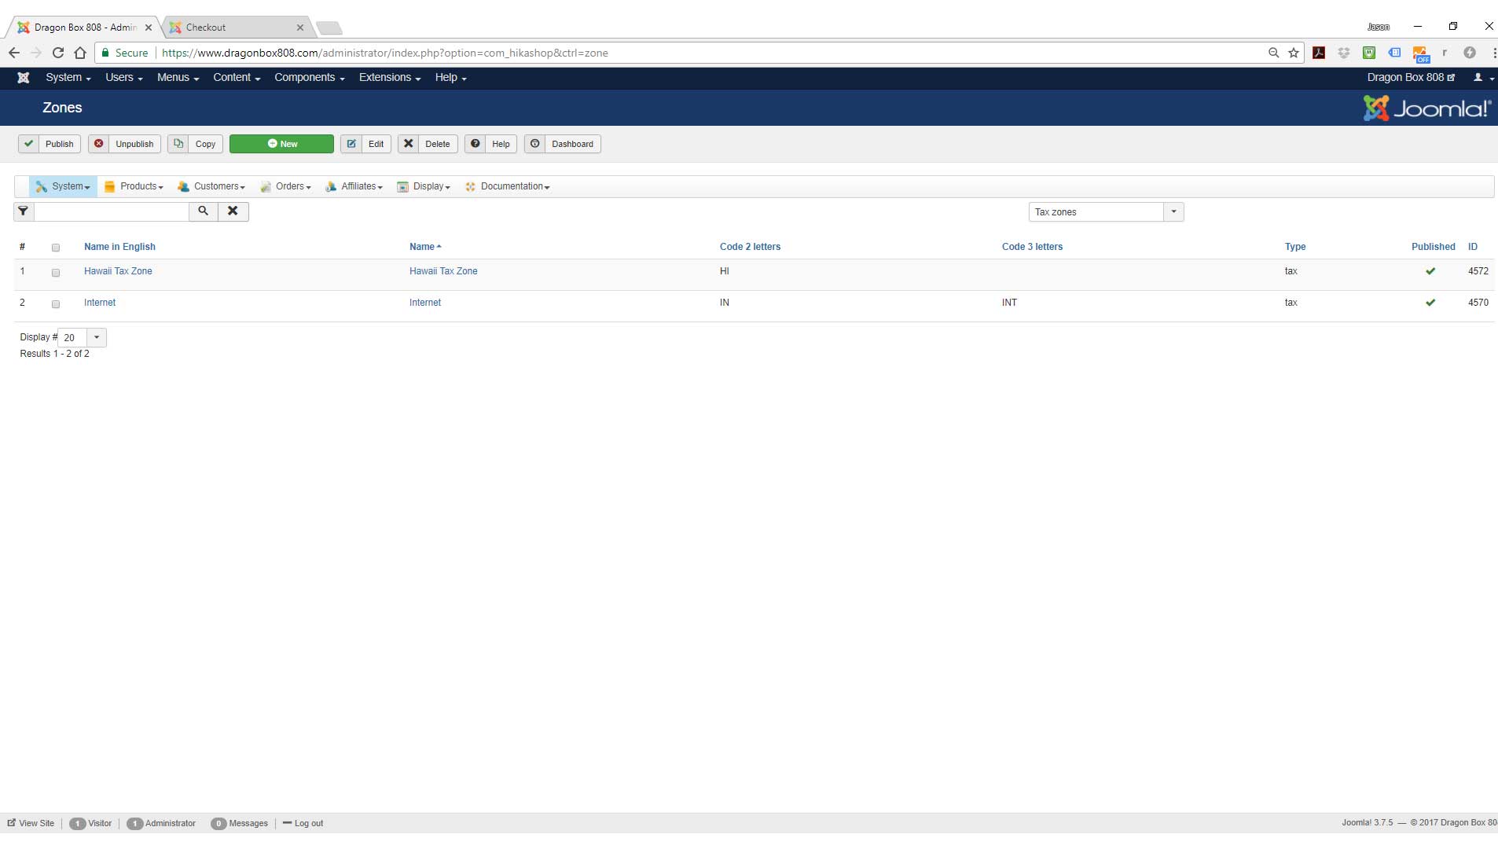
Task: Sort by Code 3 letters column
Action: (x=1032, y=247)
